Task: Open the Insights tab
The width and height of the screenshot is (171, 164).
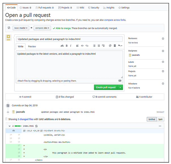Action: [109, 8]
